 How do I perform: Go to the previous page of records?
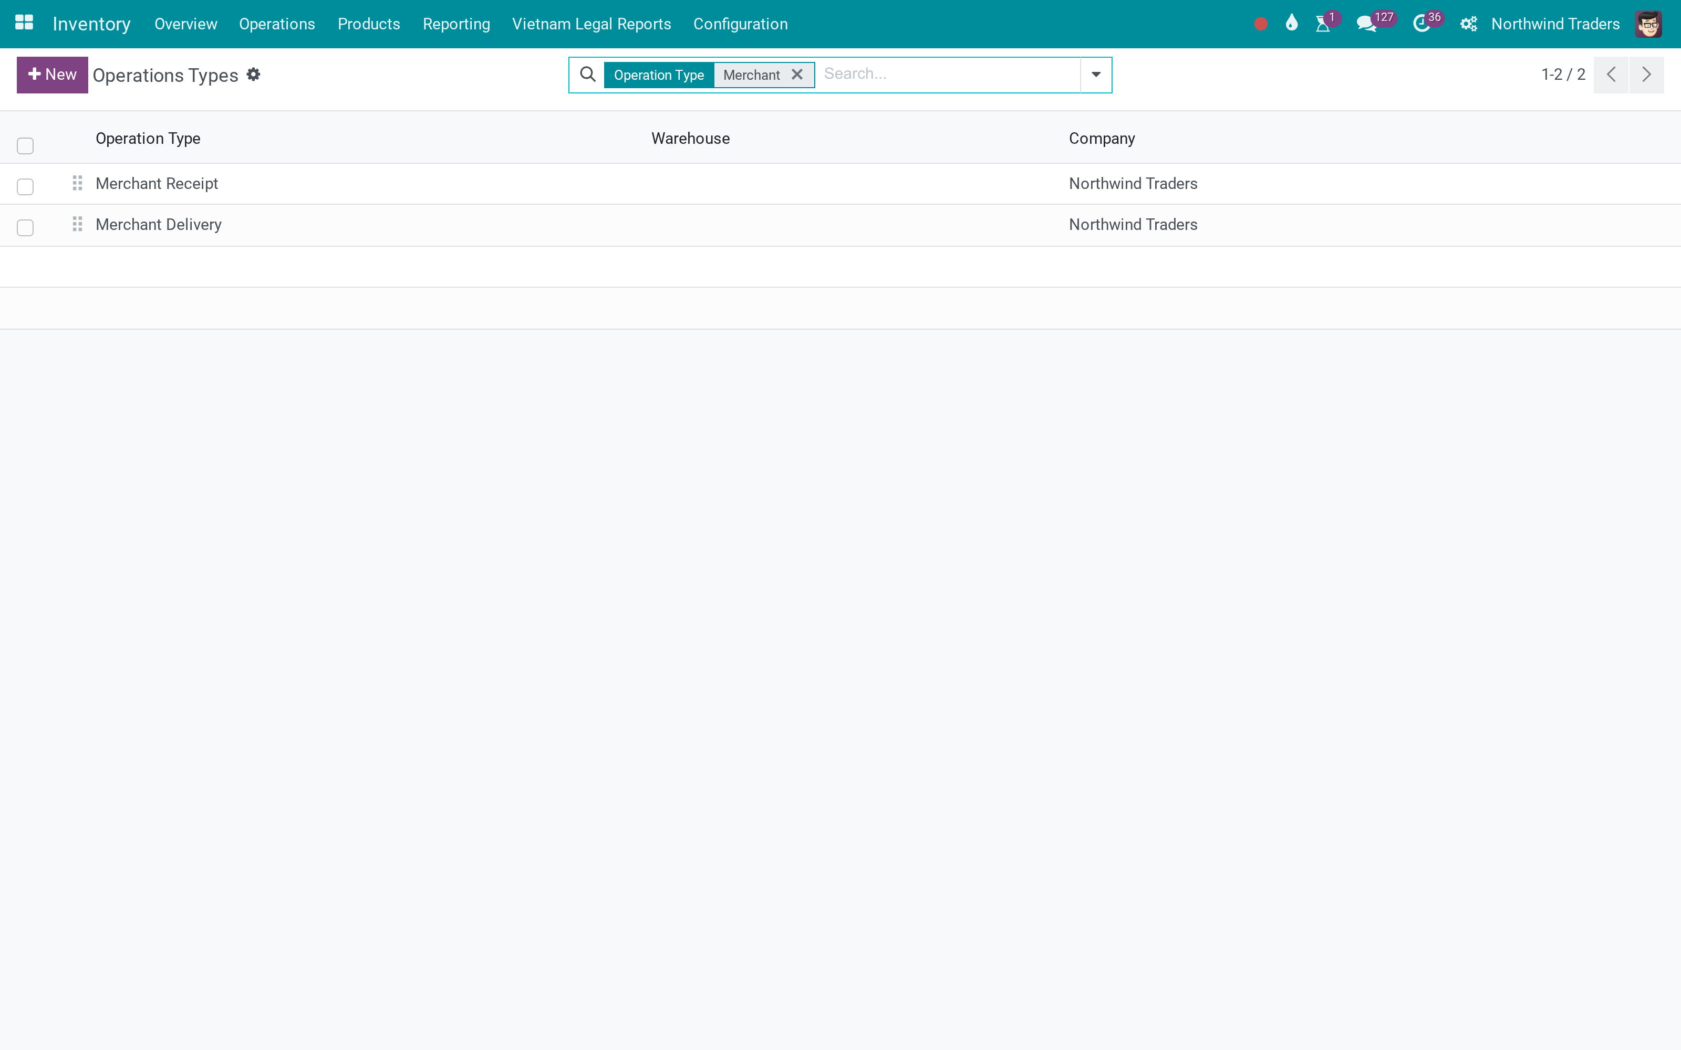coord(1611,75)
